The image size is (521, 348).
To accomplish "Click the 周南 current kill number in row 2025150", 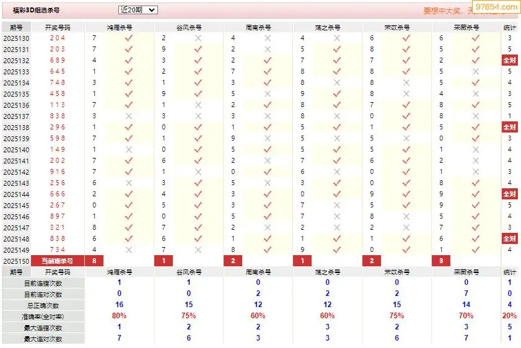I will [x=233, y=261].
